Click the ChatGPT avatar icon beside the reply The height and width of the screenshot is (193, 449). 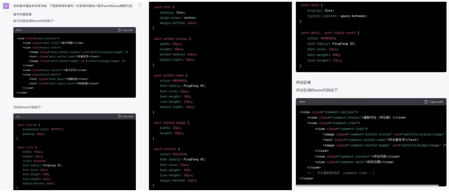point(6,6)
